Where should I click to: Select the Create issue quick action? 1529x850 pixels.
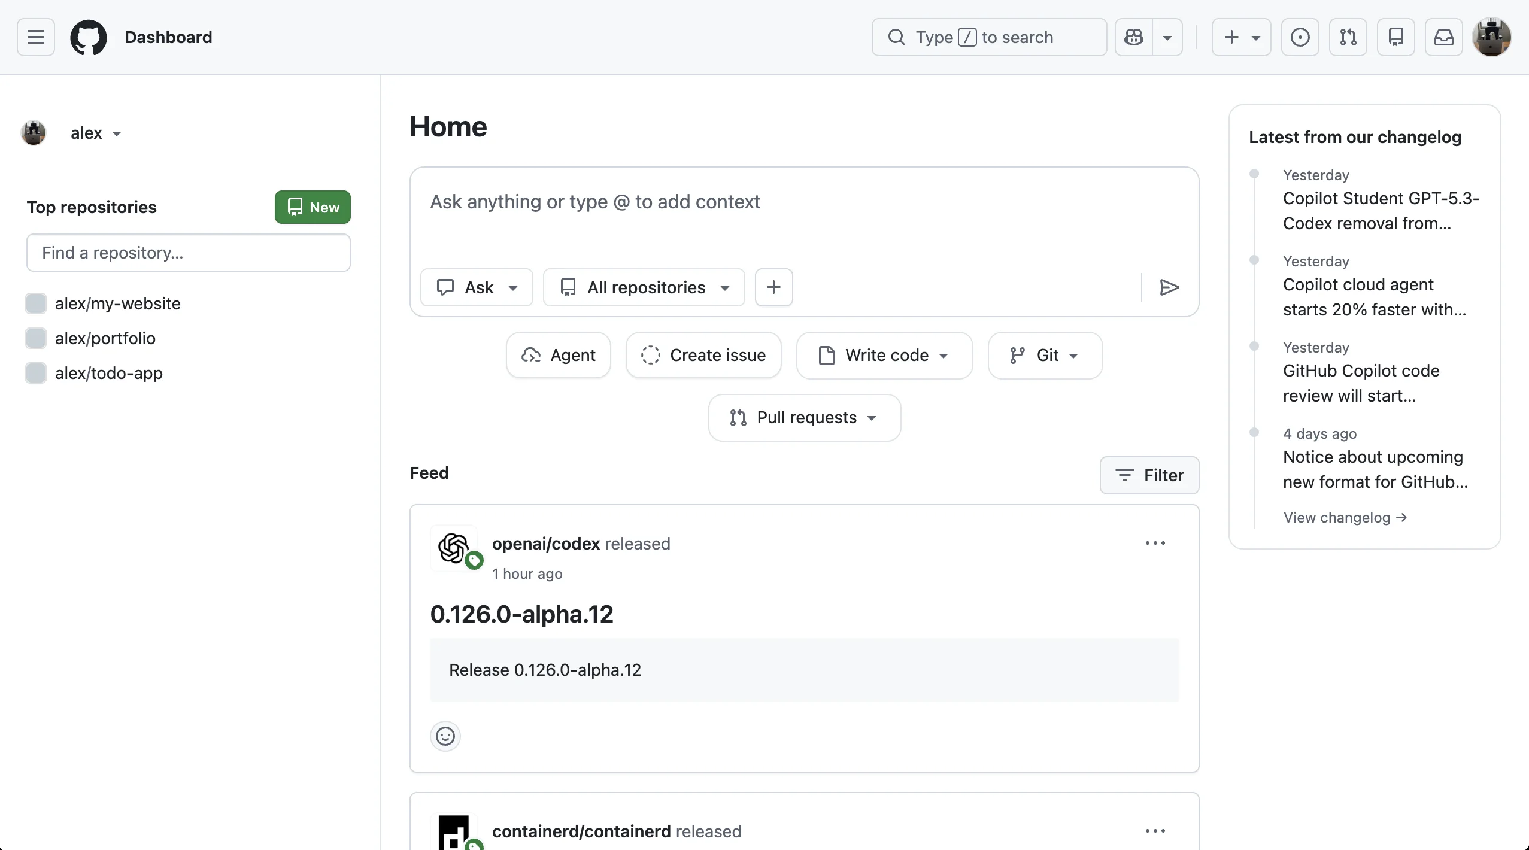coord(703,355)
